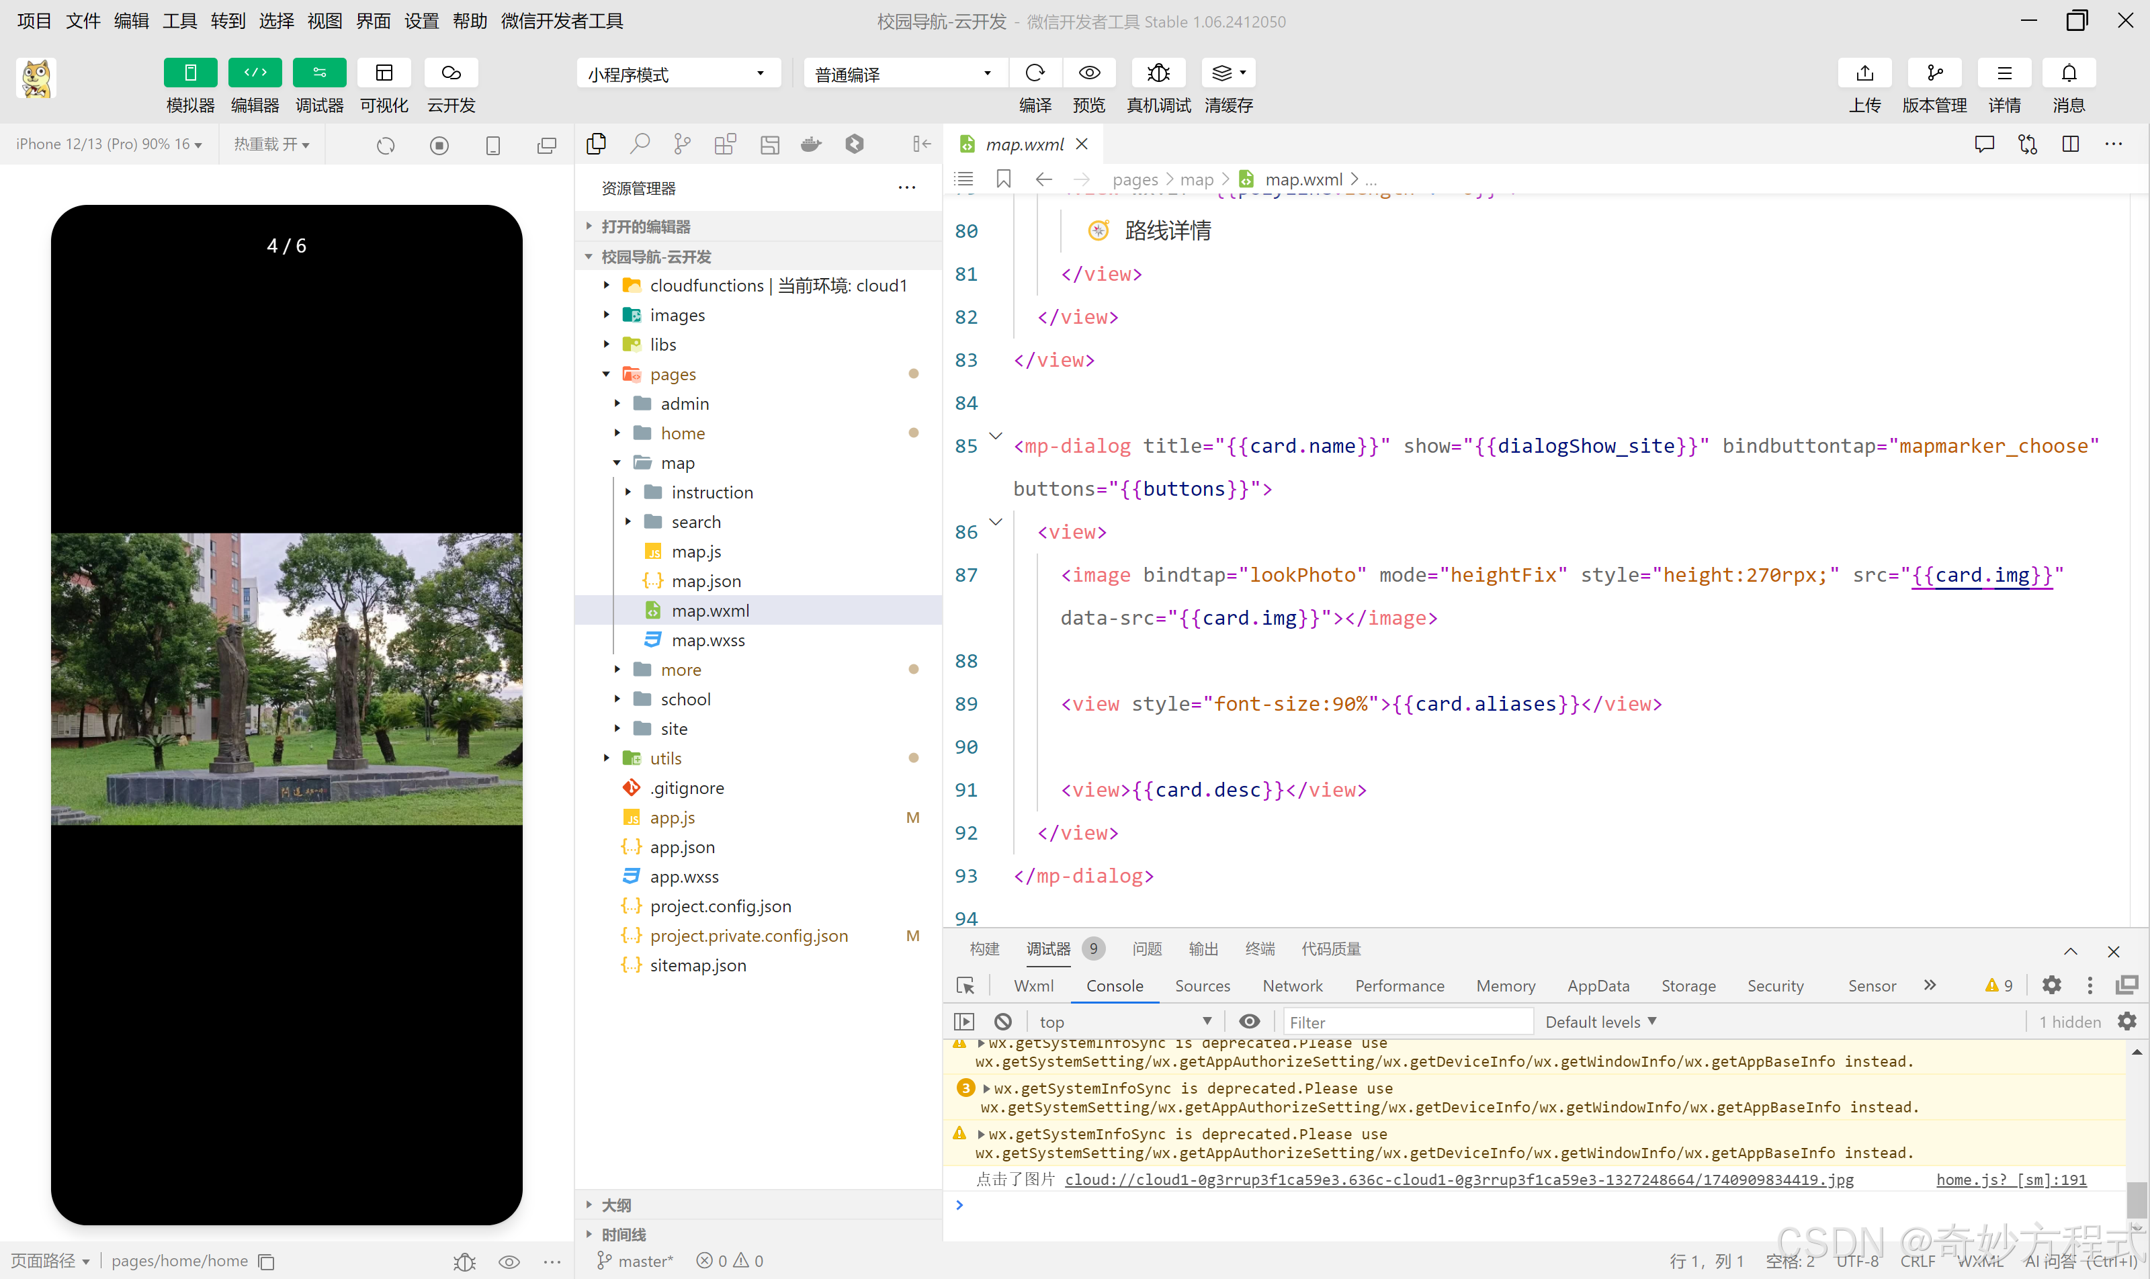Screen dimensions: 2150x1279
Task: Open Version Management (版本管理) icon
Action: [x=1934, y=73]
